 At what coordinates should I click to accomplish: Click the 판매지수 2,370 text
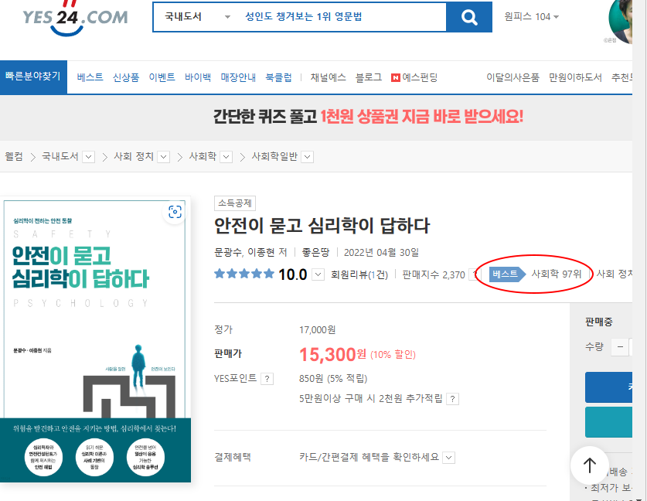click(x=433, y=274)
